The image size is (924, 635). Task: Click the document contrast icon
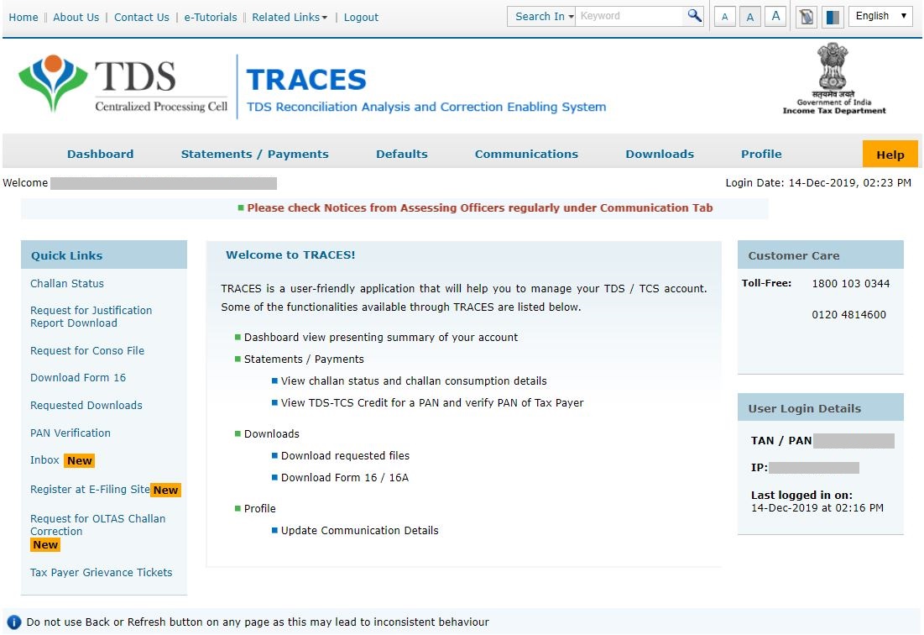point(807,17)
